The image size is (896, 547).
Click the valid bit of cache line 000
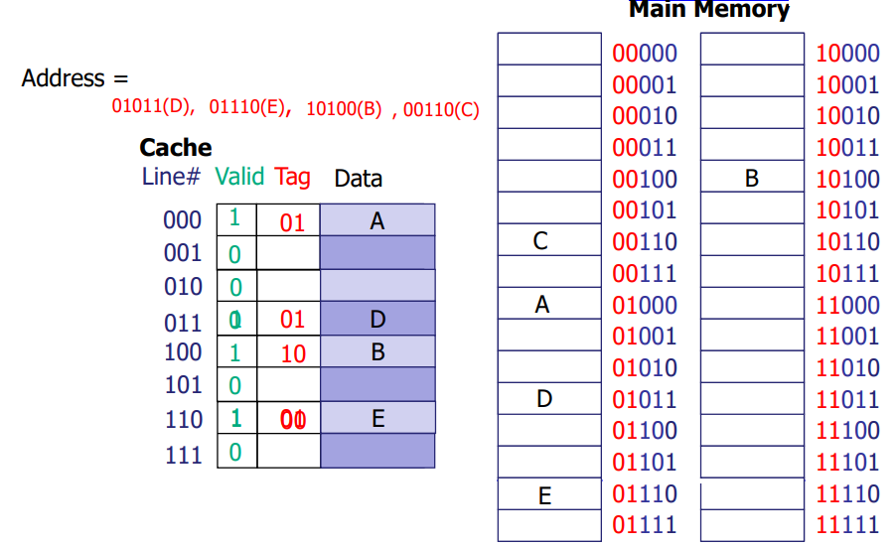[x=236, y=219]
